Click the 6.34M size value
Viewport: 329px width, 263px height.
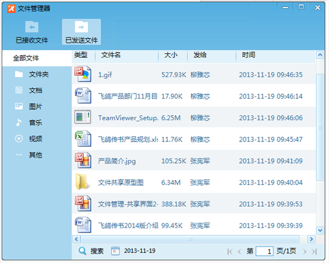tap(171, 182)
